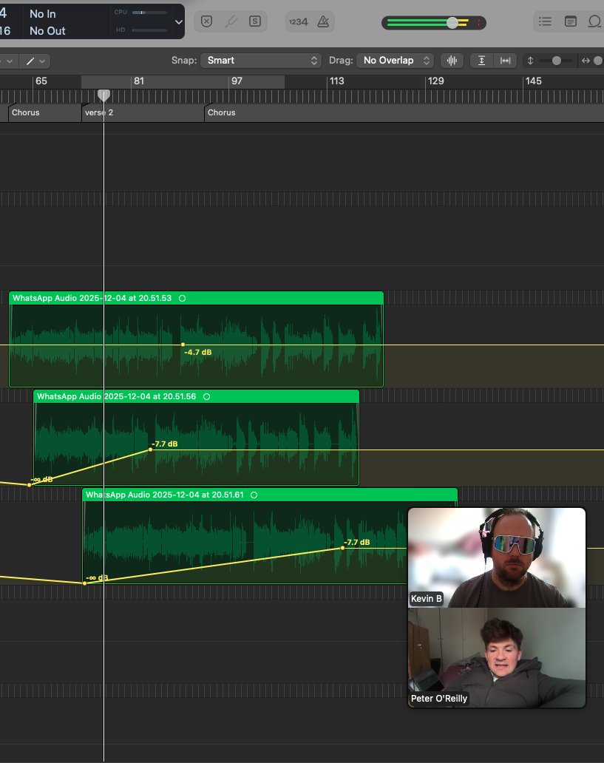This screenshot has height=763, width=604.
Task: Open the pencil tool menu
Action: 35,61
